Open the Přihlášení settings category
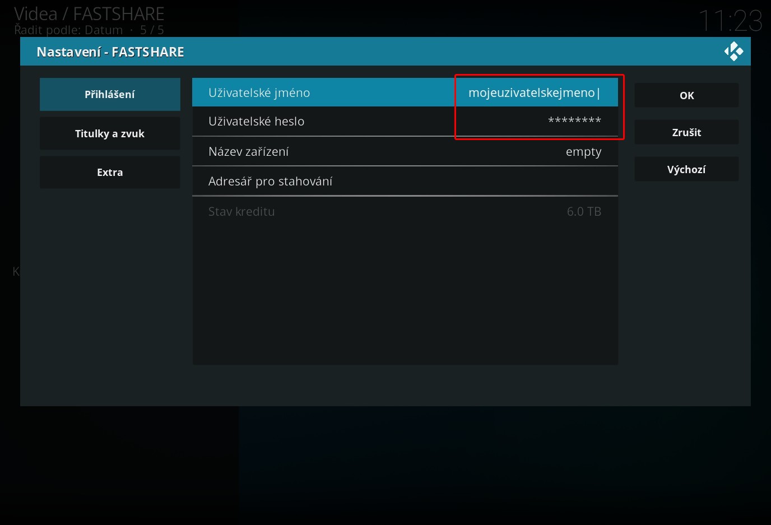The width and height of the screenshot is (771, 525). pyautogui.click(x=110, y=94)
